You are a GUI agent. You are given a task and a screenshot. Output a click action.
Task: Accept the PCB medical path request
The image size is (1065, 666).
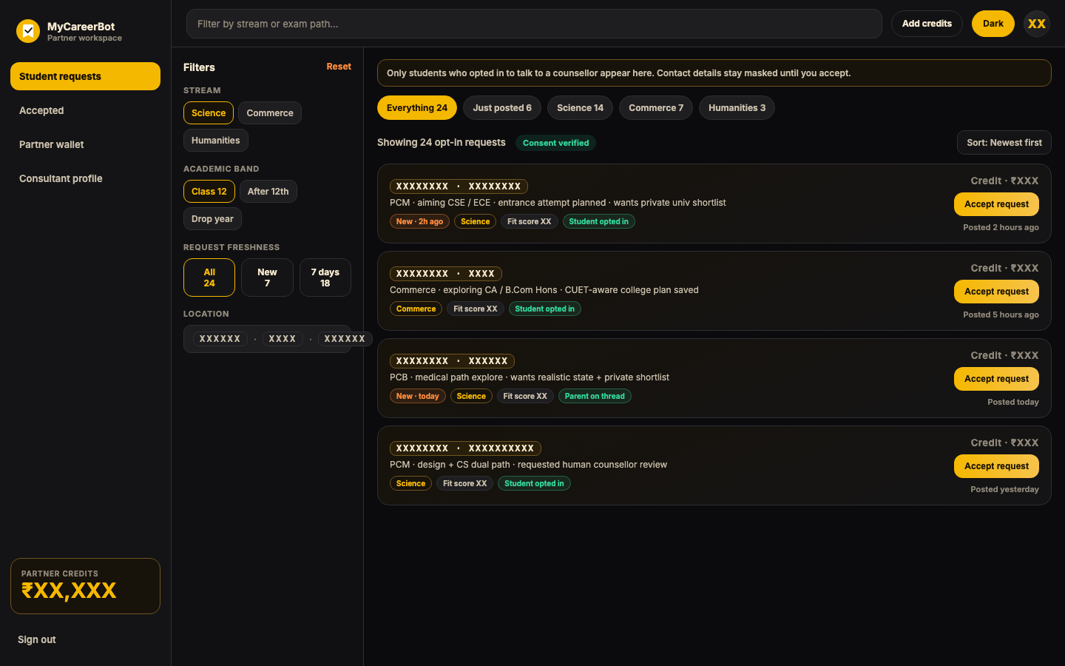click(996, 379)
